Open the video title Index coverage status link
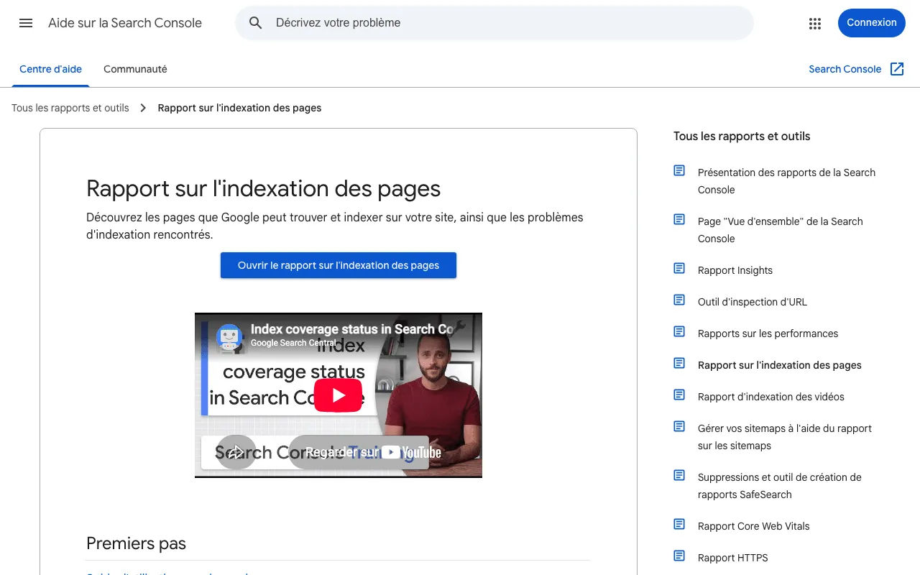 (x=352, y=329)
